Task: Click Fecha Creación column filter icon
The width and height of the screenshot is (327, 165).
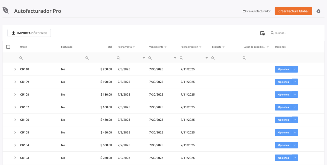Action: (200, 47)
